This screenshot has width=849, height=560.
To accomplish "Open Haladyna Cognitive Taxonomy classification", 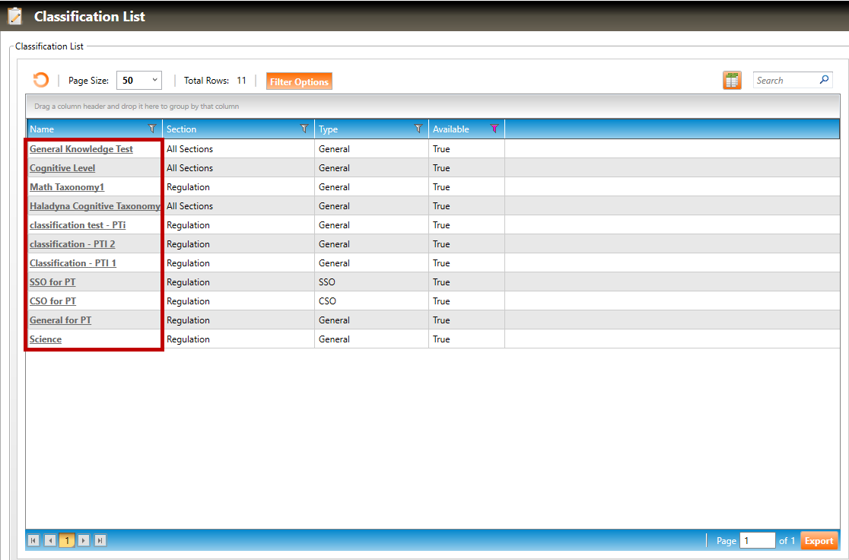I will [94, 206].
